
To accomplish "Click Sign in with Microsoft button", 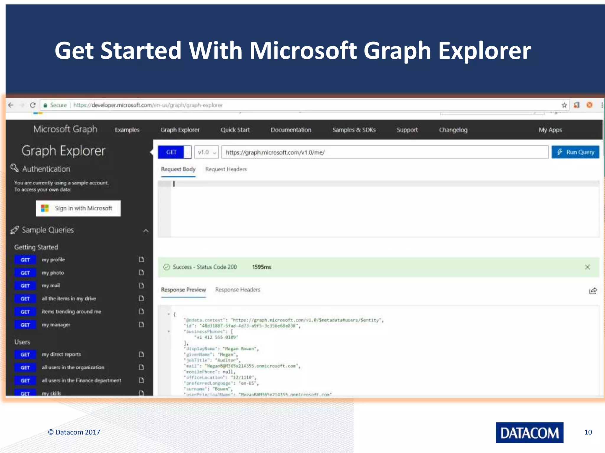I will [x=78, y=208].
